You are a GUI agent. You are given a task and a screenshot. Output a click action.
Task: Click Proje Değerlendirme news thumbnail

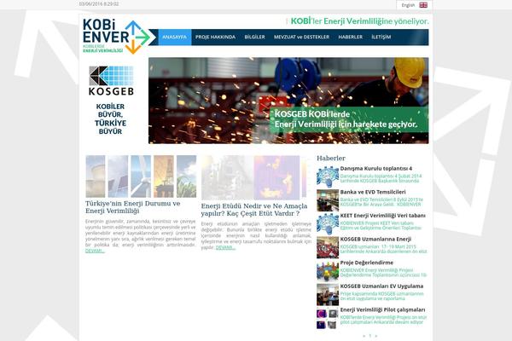pyautogui.click(x=328, y=271)
